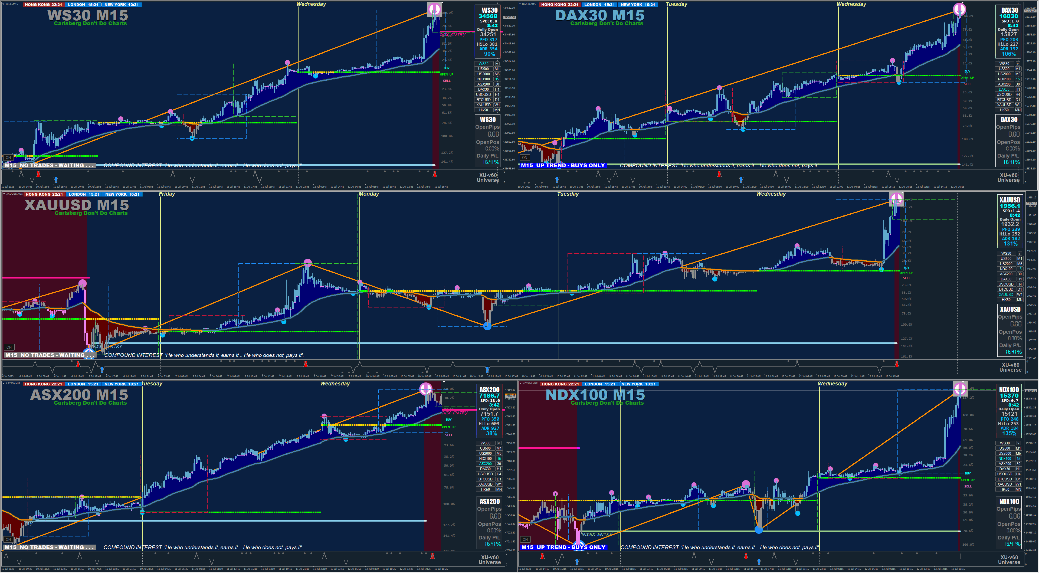
Task: Expand the 'v' dropdown beside WS30 in WS30 panel
Action: 497,64
